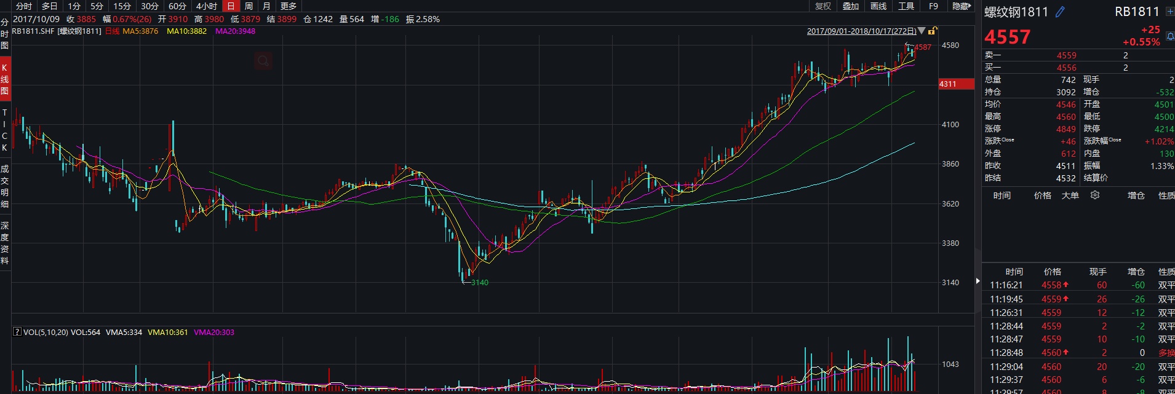Click the 叠加 overlay button
Viewport: 1175px width, 394px height.
(x=851, y=6)
